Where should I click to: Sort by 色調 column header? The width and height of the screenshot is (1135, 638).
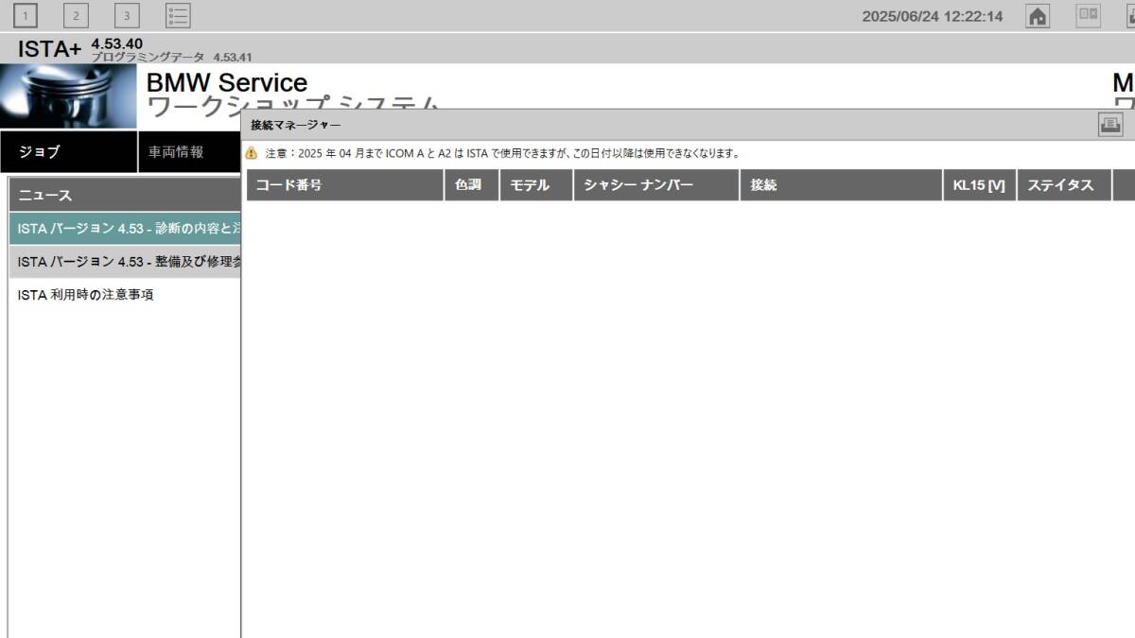[x=471, y=185]
